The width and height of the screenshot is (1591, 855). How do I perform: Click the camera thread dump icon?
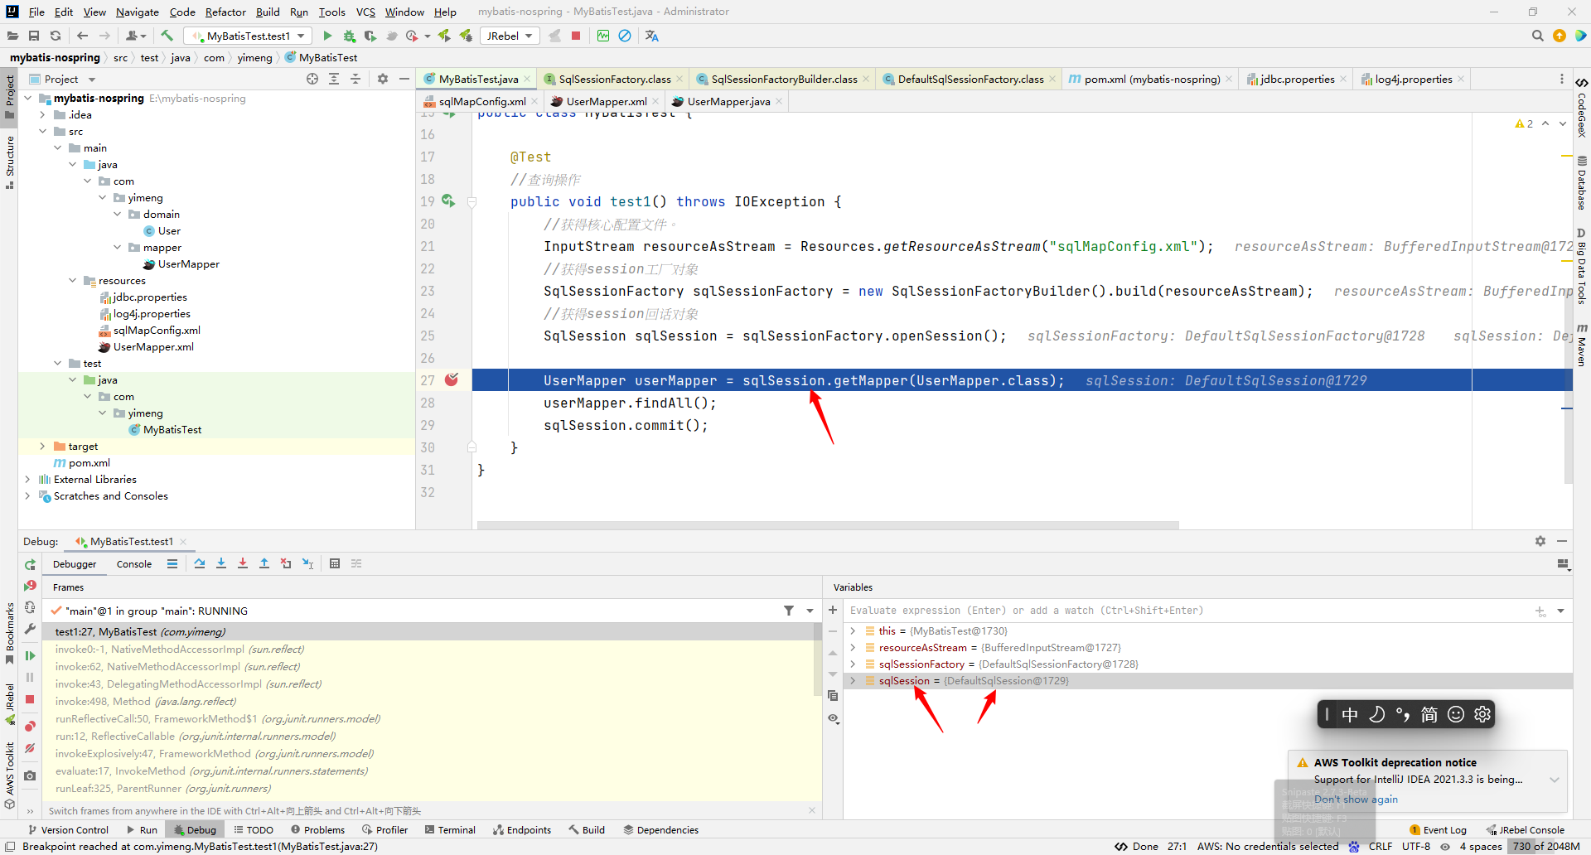tap(30, 775)
